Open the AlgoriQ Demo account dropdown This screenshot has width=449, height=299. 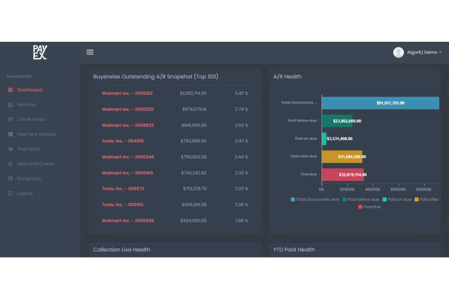coord(424,52)
